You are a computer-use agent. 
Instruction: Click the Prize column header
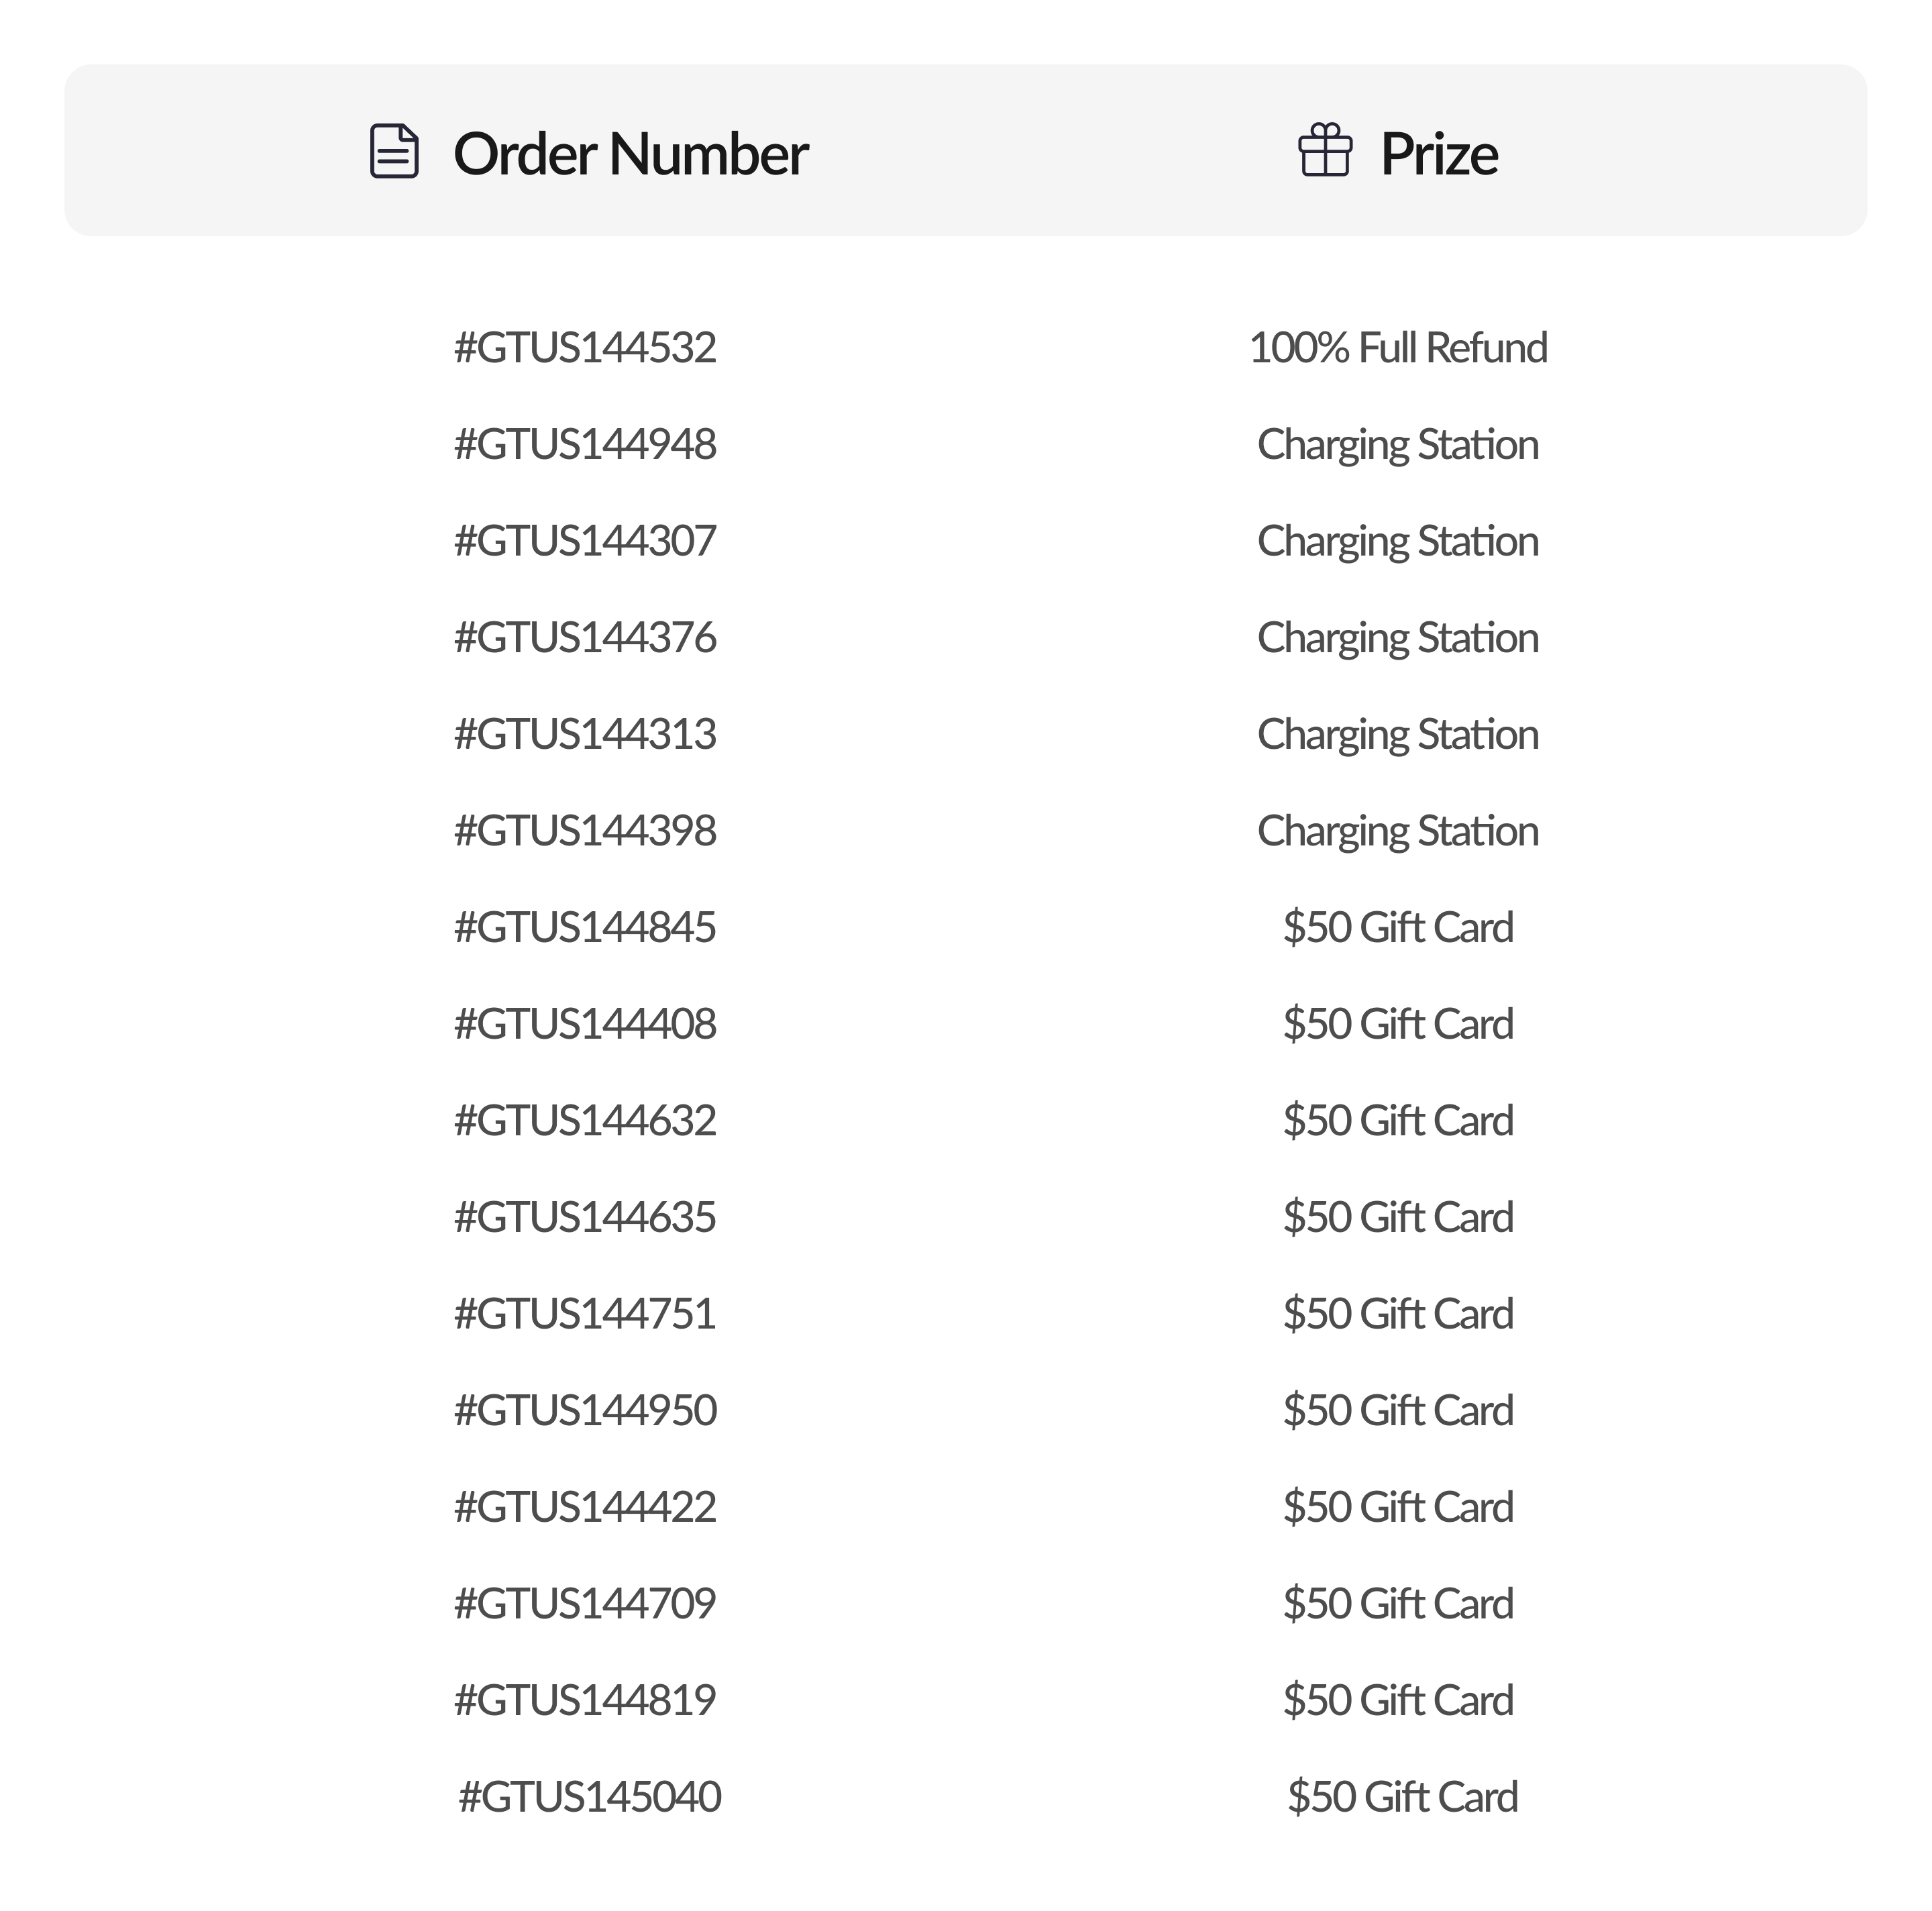click(1438, 154)
